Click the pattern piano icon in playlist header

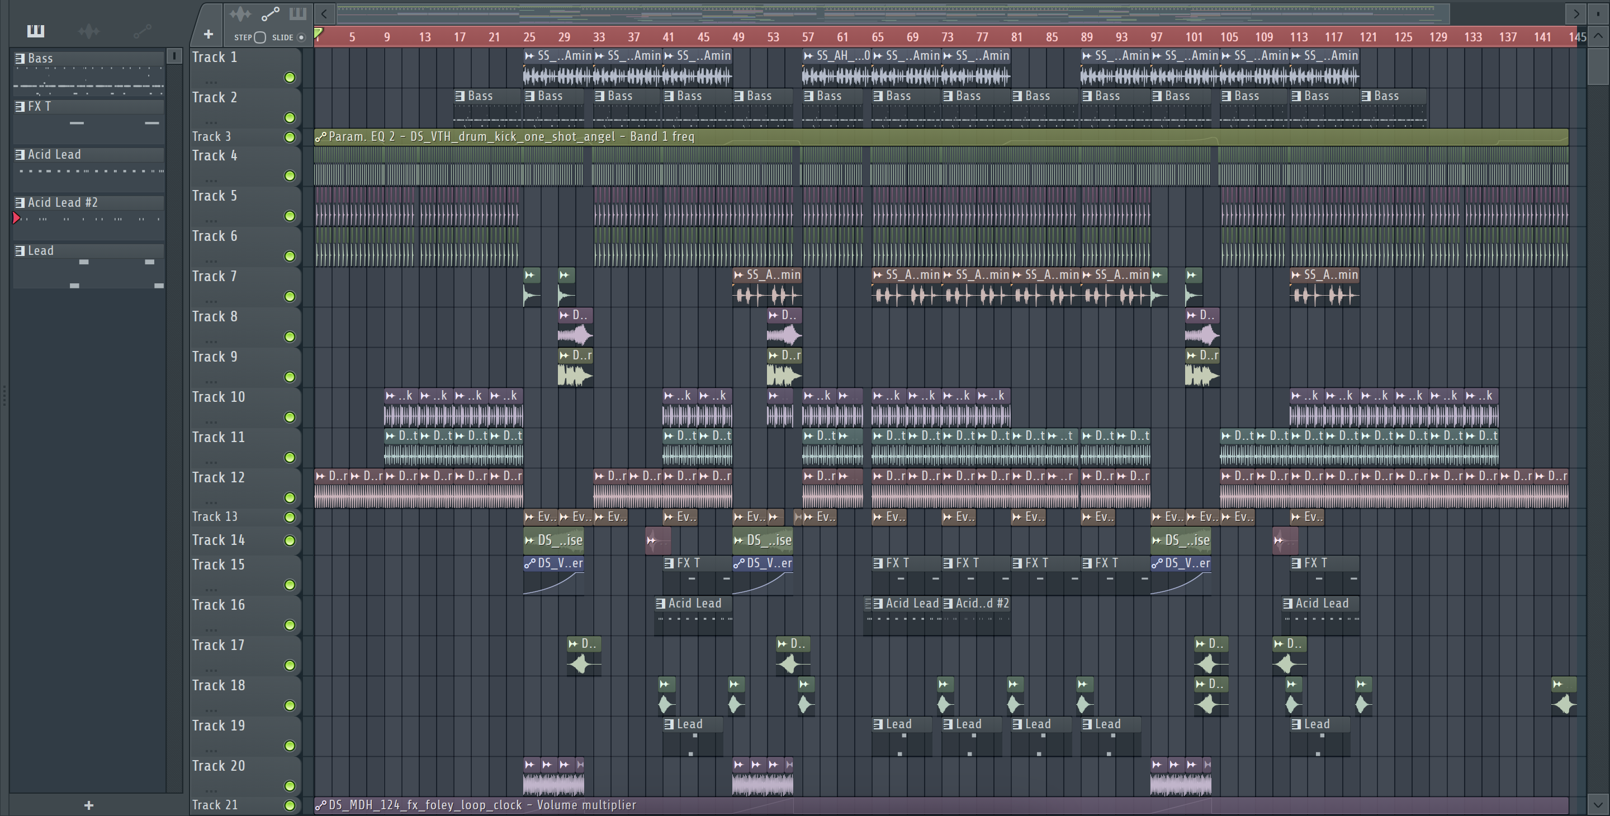298,14
